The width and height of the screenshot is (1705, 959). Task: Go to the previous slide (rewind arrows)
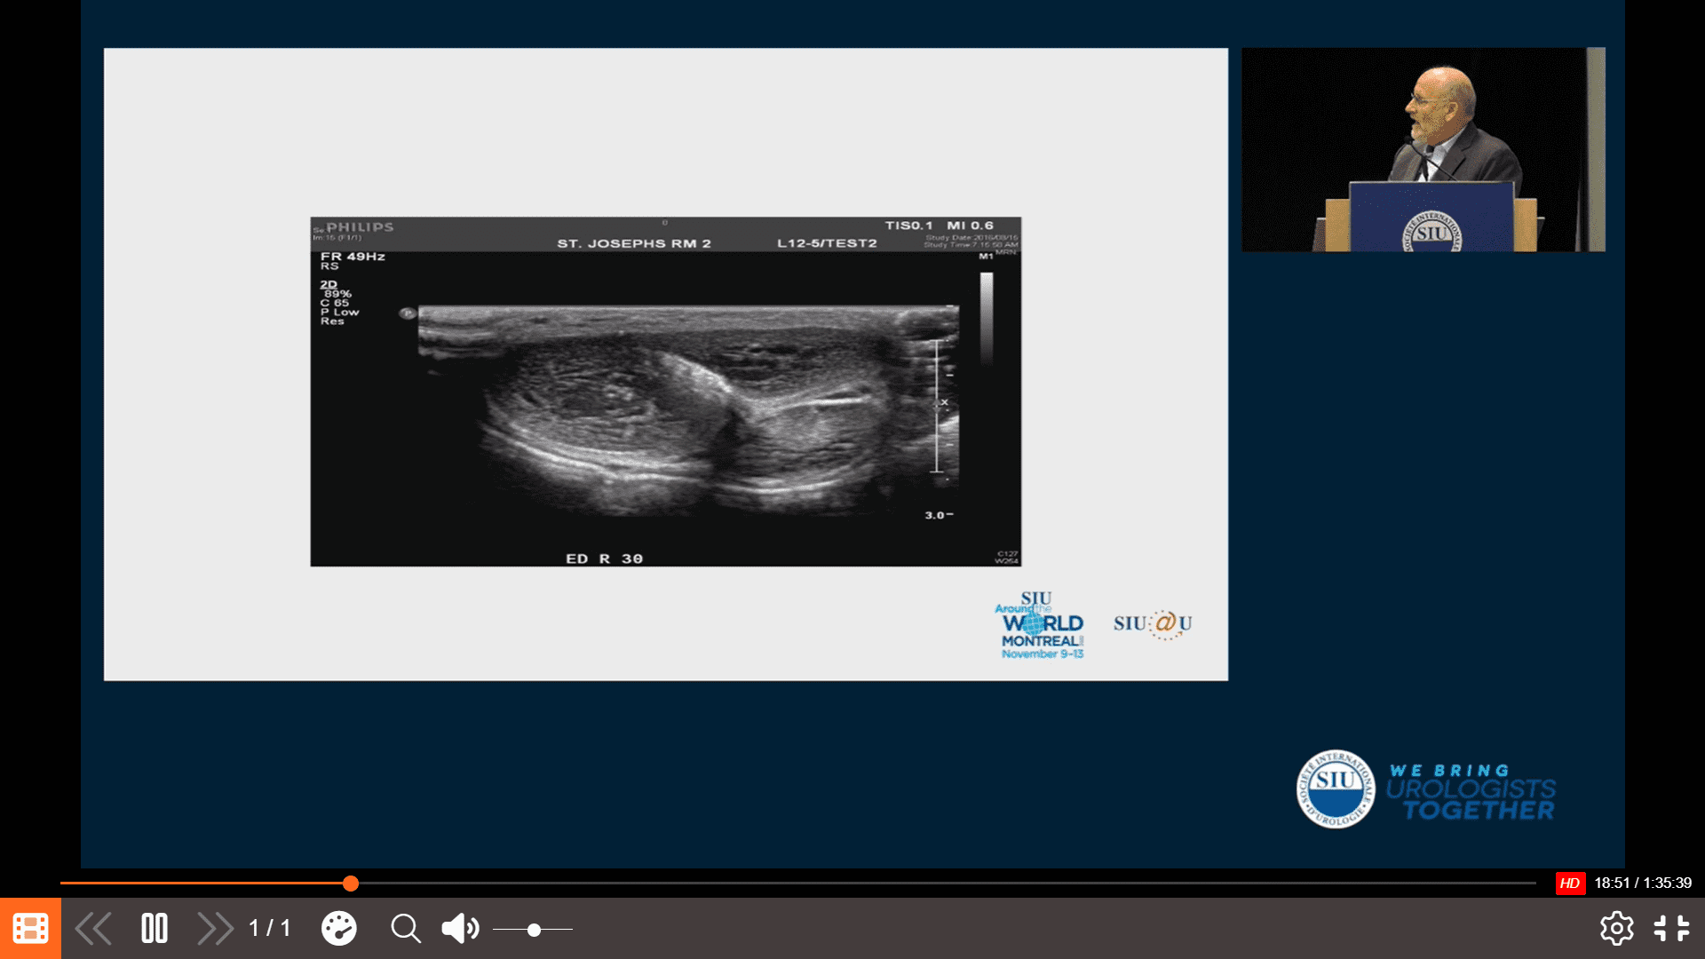pyautogui.click(x=93, y=929)
